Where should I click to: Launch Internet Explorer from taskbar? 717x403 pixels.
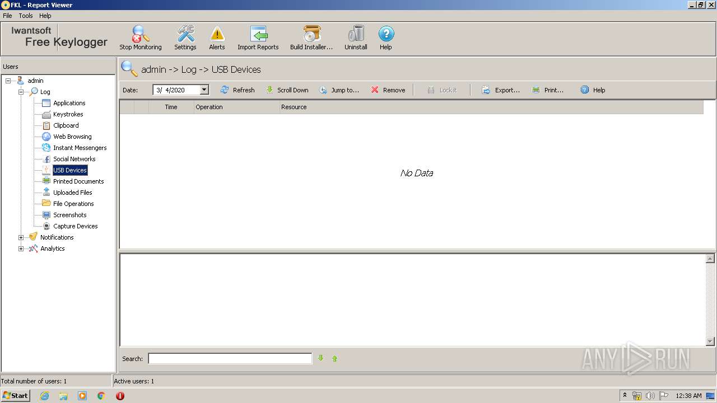pyautogui.click(x=44, y=396)
